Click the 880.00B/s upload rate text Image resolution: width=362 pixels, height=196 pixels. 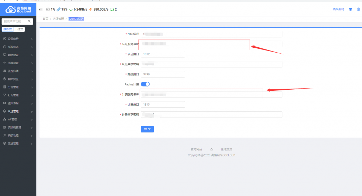pyautogui.click(x=101, y=10)
